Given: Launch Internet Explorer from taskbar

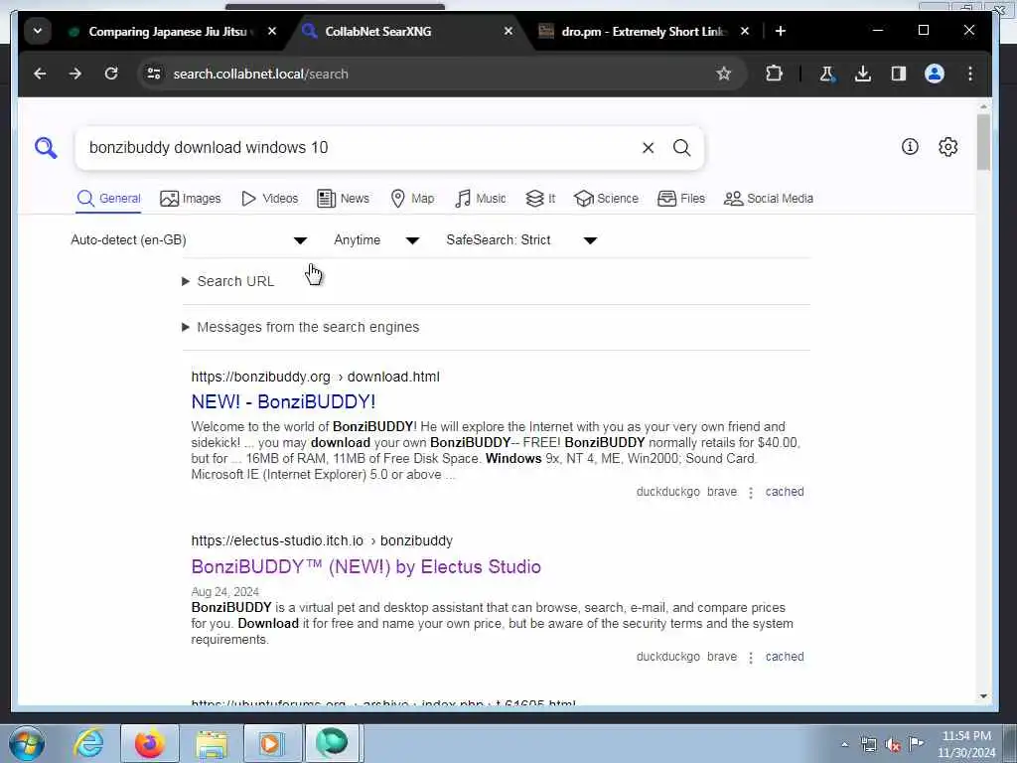Looking at the screenshot, I should pos(88,743).
